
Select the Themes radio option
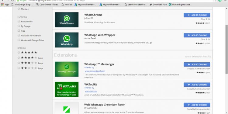pyautogui.click(x=19, y=9)
